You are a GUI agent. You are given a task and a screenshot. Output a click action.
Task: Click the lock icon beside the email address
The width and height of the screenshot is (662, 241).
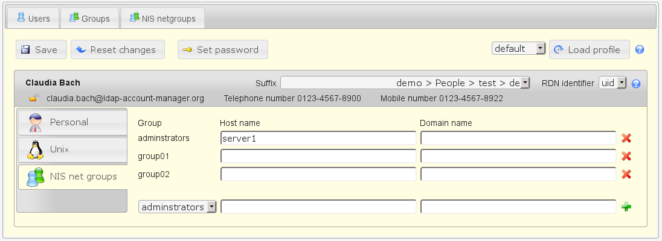pyautogui.click(x=34, y=98)
